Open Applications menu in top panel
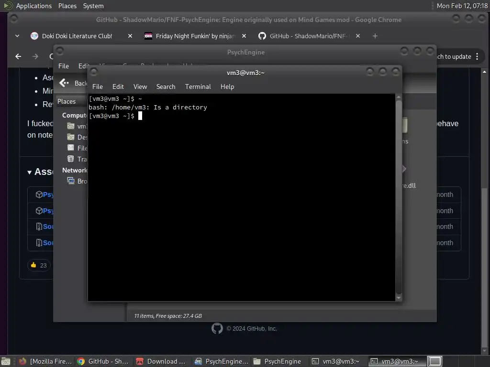This screenshot has height=367, width=490. point(34,6)
